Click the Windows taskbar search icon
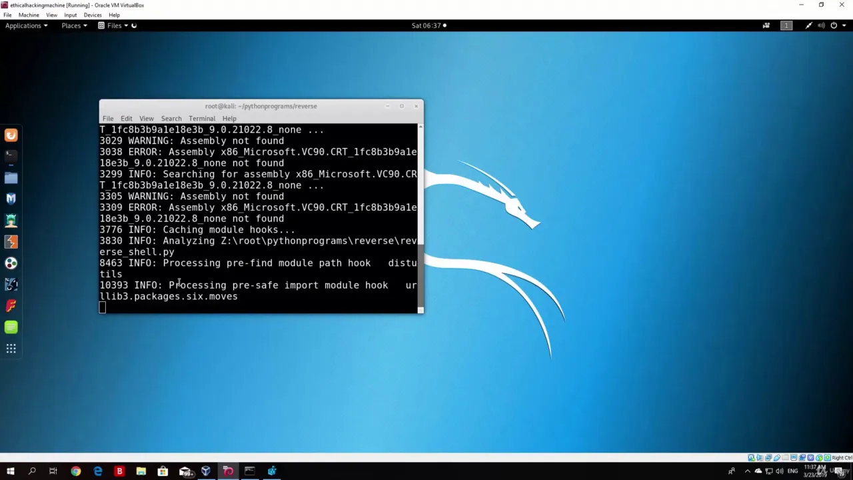The width and height of the screenshot is (853, 480). pos(31,471)
